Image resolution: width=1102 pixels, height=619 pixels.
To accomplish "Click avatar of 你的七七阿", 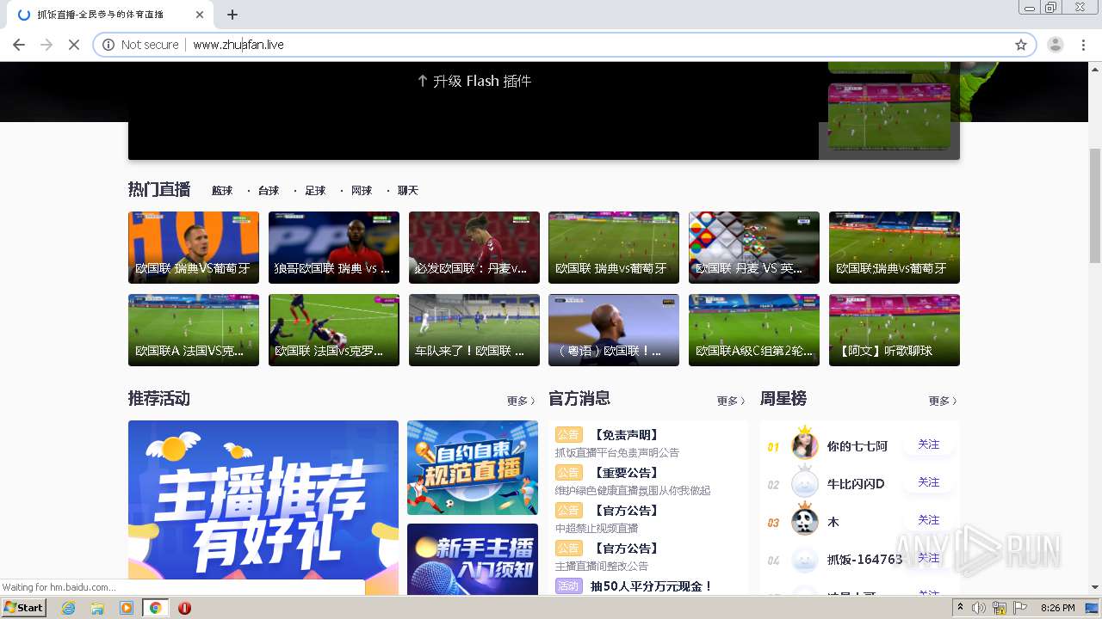I will coord(805,445).
